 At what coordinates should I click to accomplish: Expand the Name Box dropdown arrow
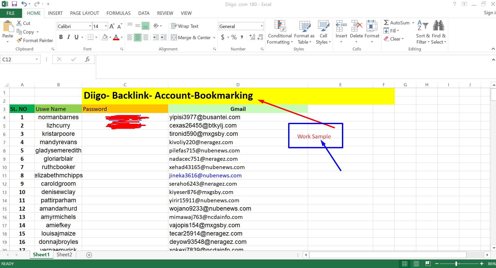coord(37,59)
